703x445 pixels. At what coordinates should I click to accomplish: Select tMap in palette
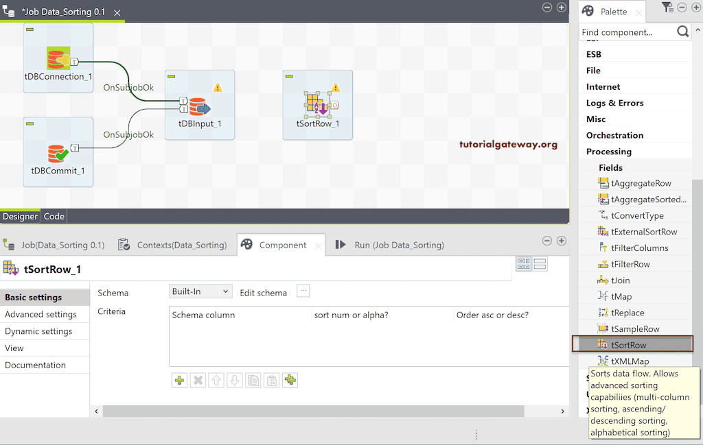614,296
